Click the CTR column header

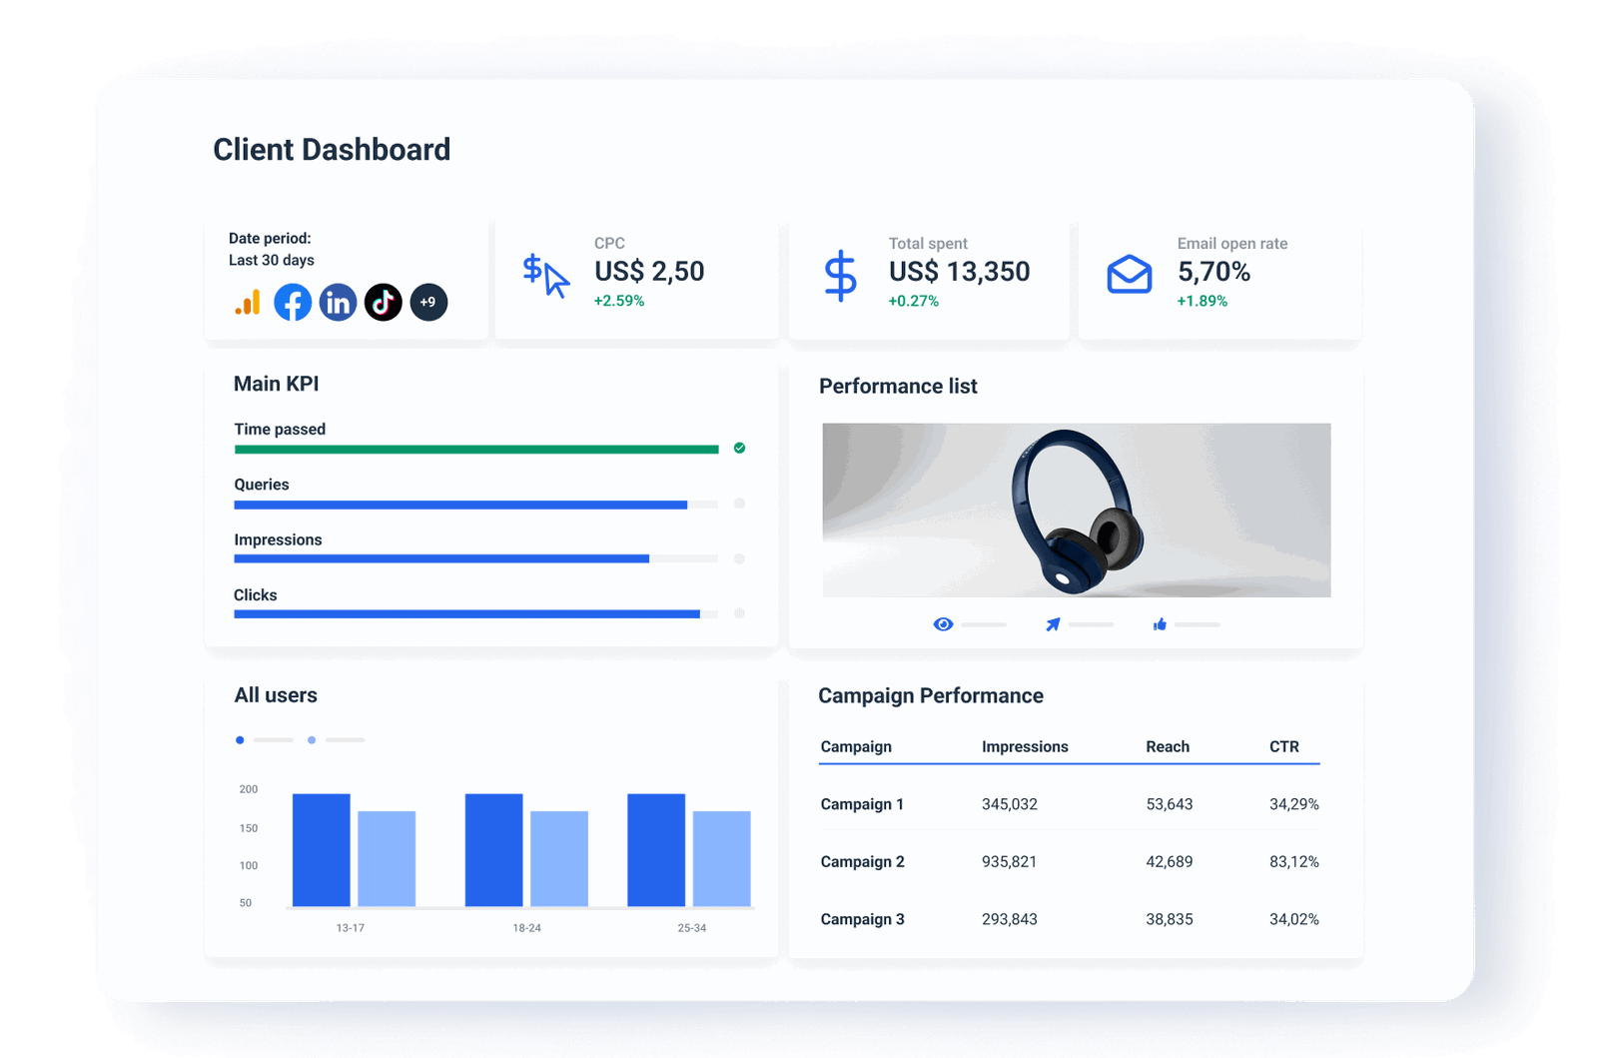1285,746
